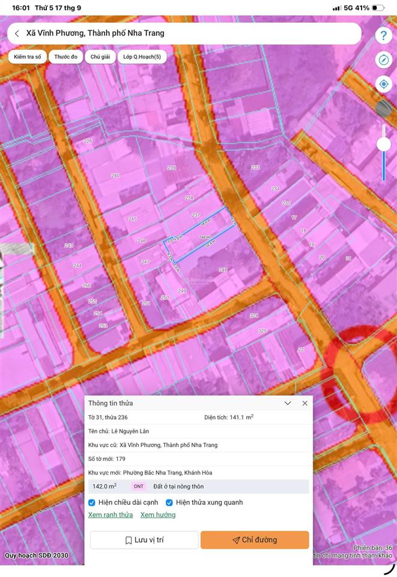This screenshot has width=397, height=577.
Task: Select parcel 240 on the map
Action: 115,176
